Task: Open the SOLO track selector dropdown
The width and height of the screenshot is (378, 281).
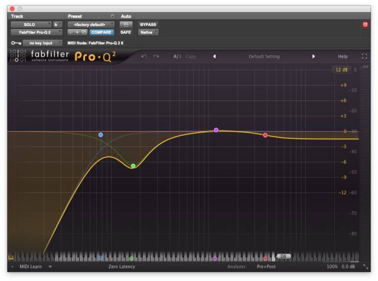Action: tap(31, 24)
